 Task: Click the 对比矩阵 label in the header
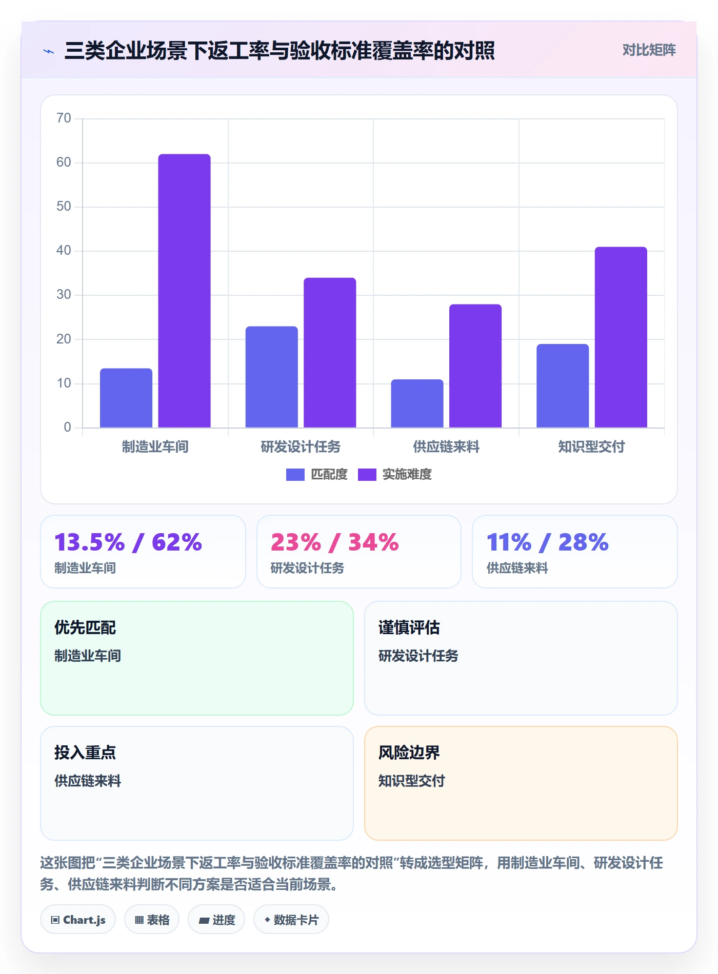(x=649, y=50)
